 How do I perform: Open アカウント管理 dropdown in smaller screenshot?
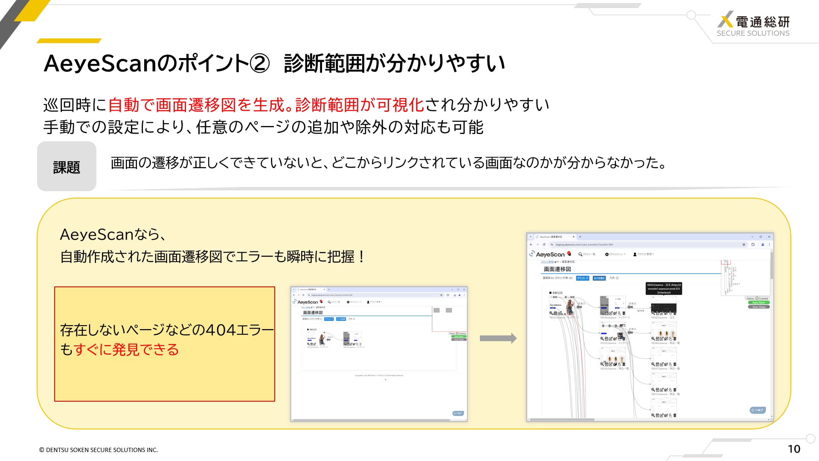click(375, 302)
